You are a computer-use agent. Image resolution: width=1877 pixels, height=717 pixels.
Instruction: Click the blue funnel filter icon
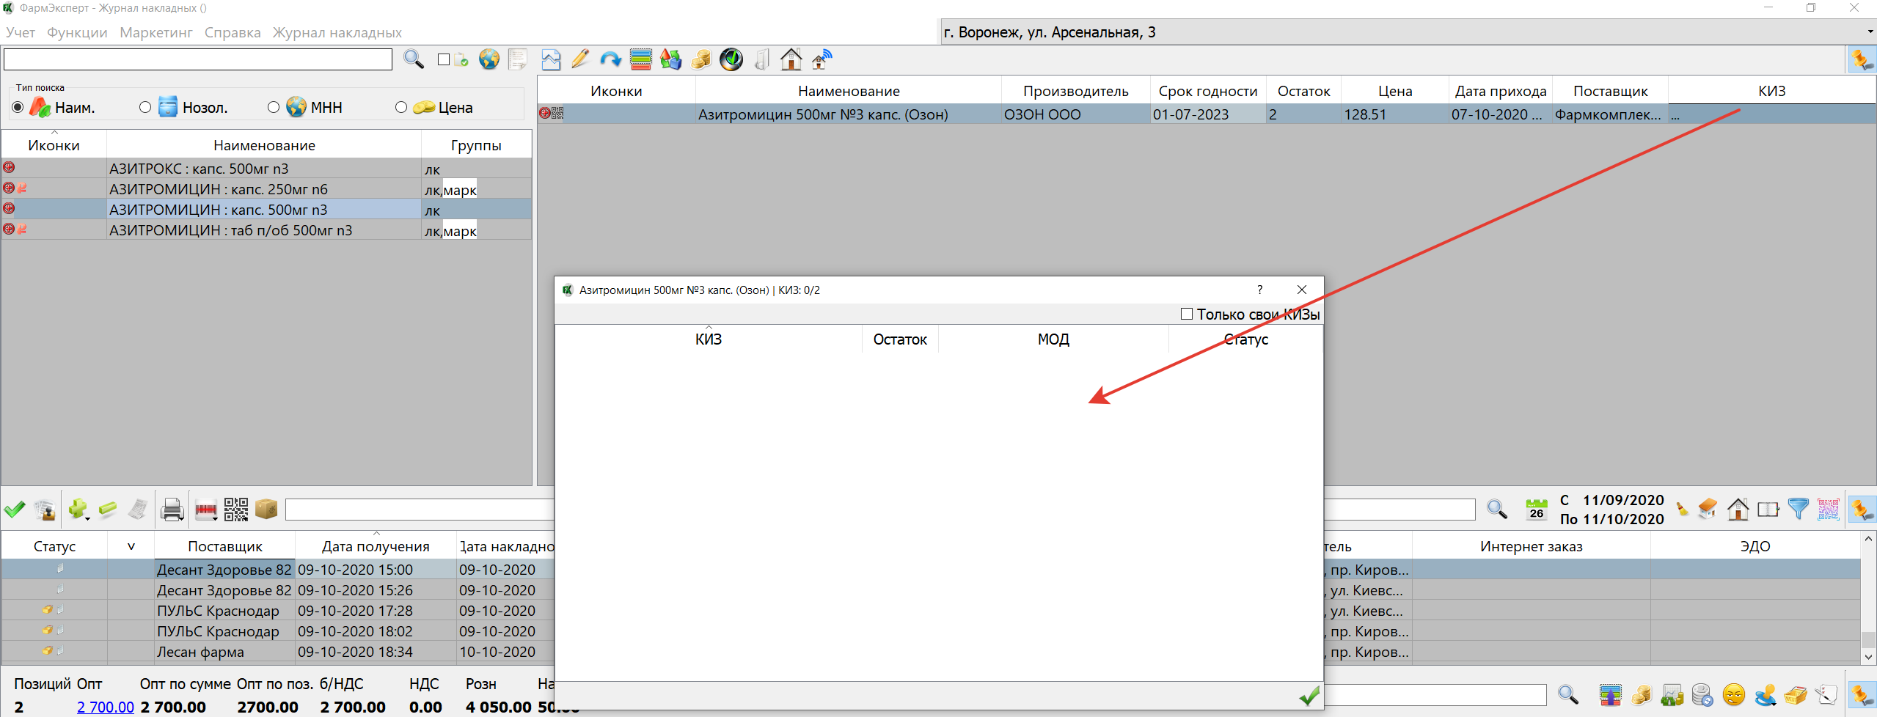[1798, 509]
